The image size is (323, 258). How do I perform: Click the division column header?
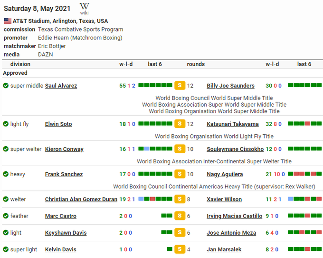(20, 64)
